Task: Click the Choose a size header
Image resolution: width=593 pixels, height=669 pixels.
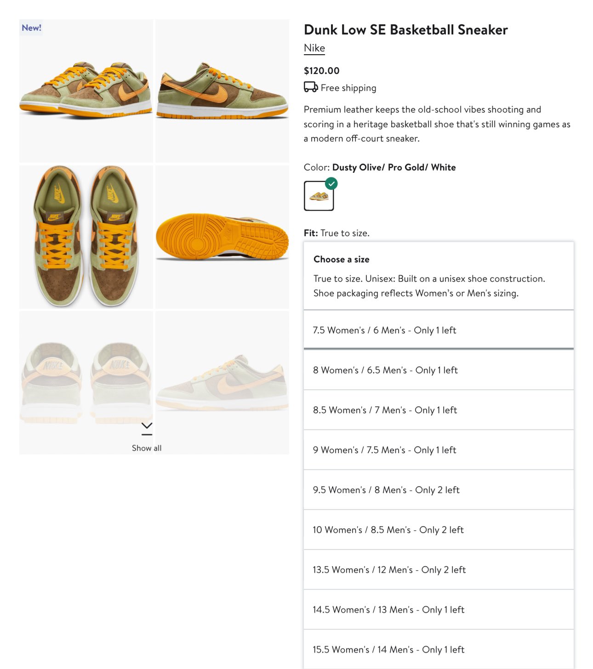Action: (342, 259)
